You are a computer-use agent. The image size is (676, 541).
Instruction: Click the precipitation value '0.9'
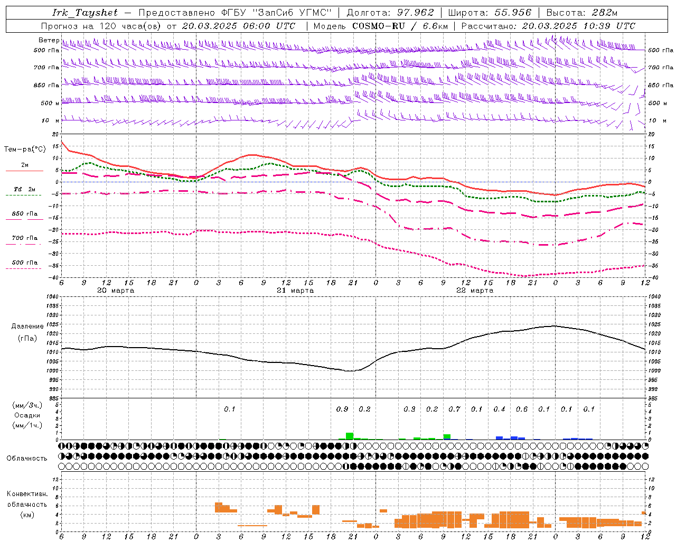tap(342, 409)
